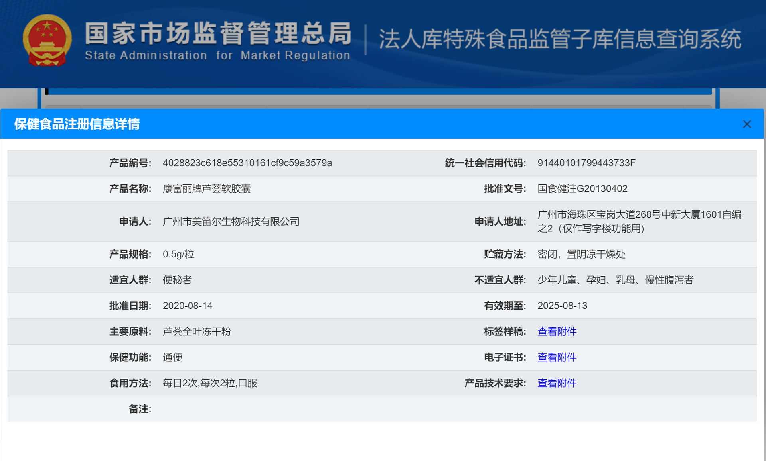Click the national emblem logo
The image size is (766, 461).
pyautogui.click(x=47, y=40)
